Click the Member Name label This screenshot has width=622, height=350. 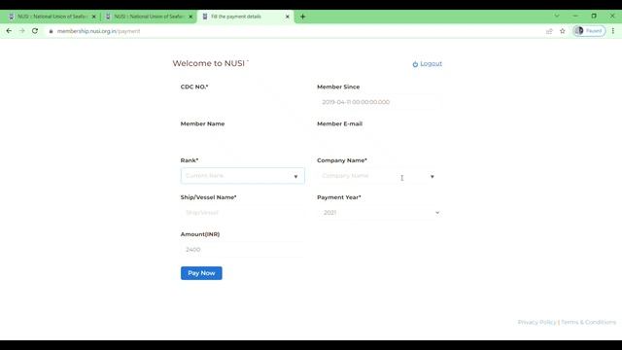[202, 123]
